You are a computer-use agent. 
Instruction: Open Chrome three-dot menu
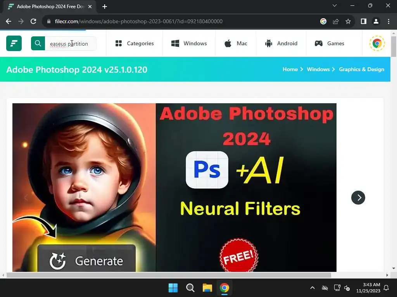coord(388,22)
